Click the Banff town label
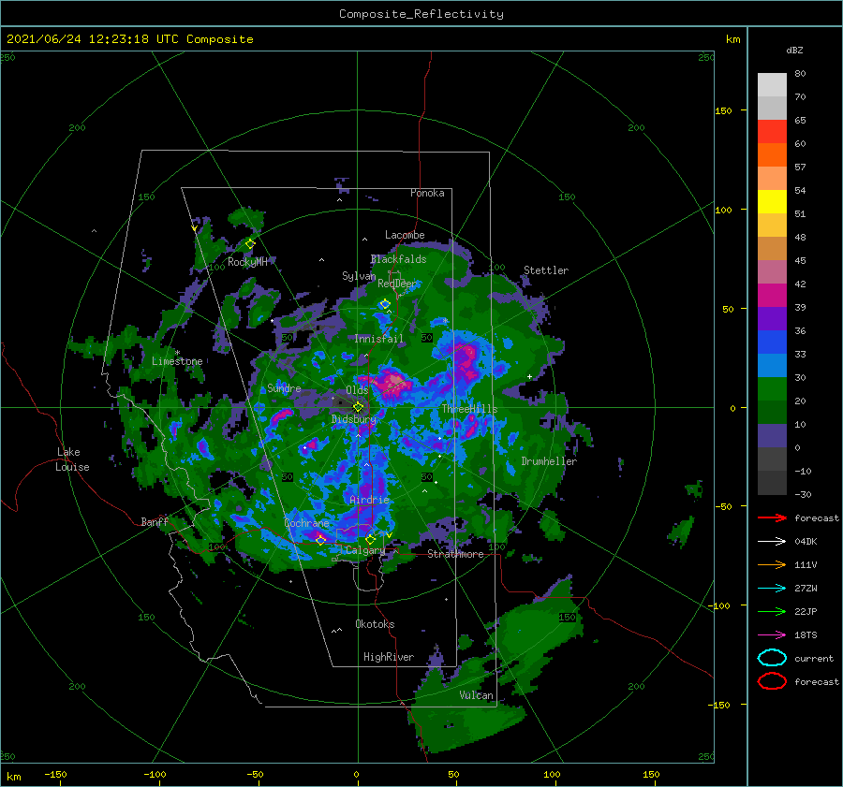 click(155, 521)
